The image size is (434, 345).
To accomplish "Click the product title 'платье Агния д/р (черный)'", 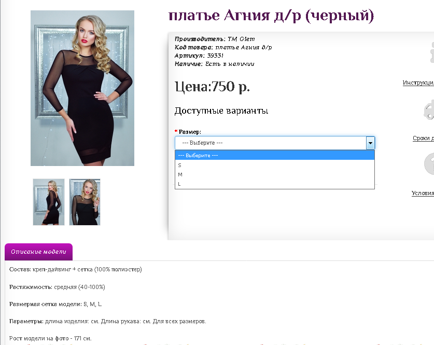I will pos(271,16).
